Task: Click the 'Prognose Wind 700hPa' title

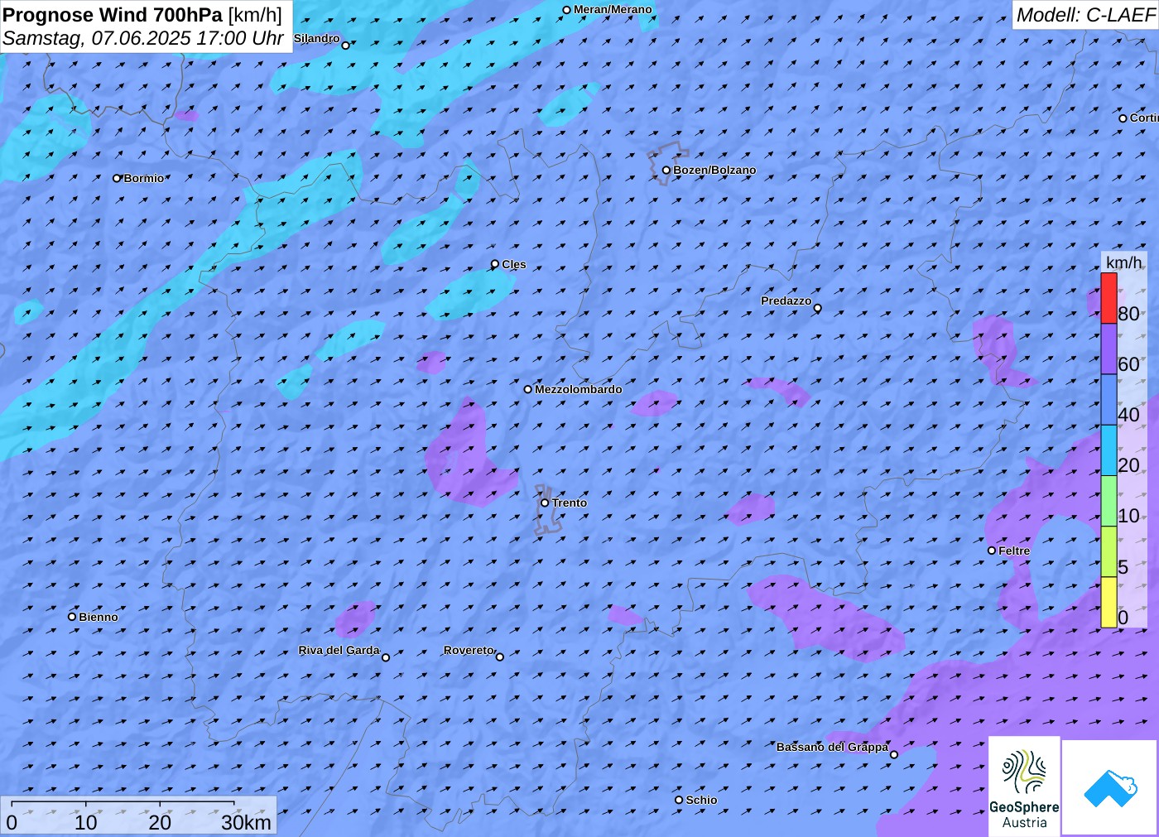Action: click(x=113, y=15)
